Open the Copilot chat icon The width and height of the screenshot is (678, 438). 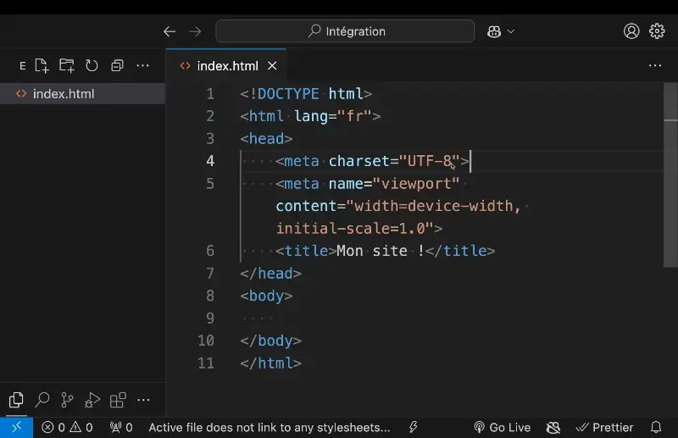click(494, 31)
